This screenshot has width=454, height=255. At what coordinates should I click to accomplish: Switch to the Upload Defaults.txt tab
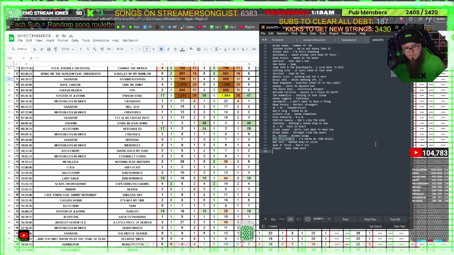[314, 40]
